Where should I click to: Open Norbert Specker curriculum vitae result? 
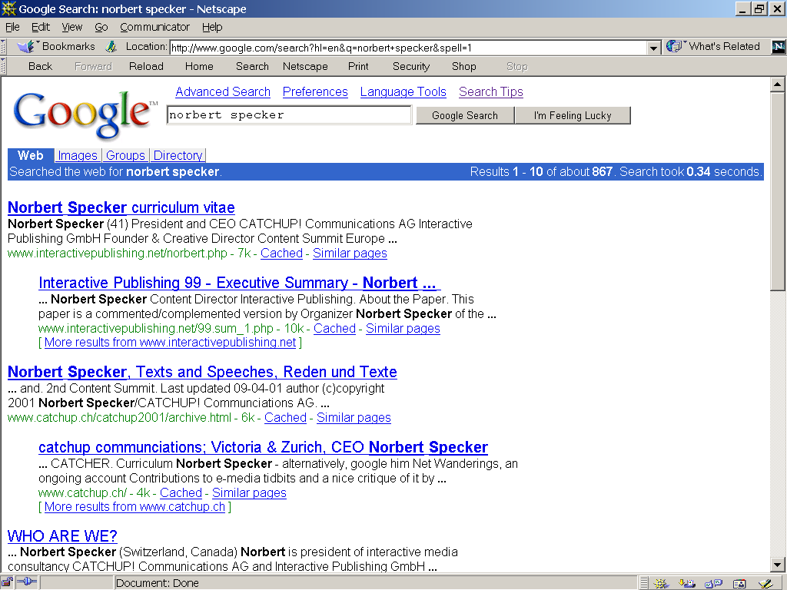tap(121, 207)
